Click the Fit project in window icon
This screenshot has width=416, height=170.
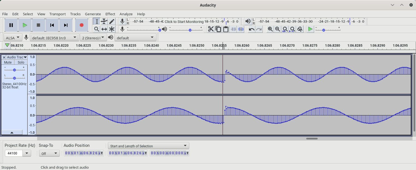tap(292, 29)
